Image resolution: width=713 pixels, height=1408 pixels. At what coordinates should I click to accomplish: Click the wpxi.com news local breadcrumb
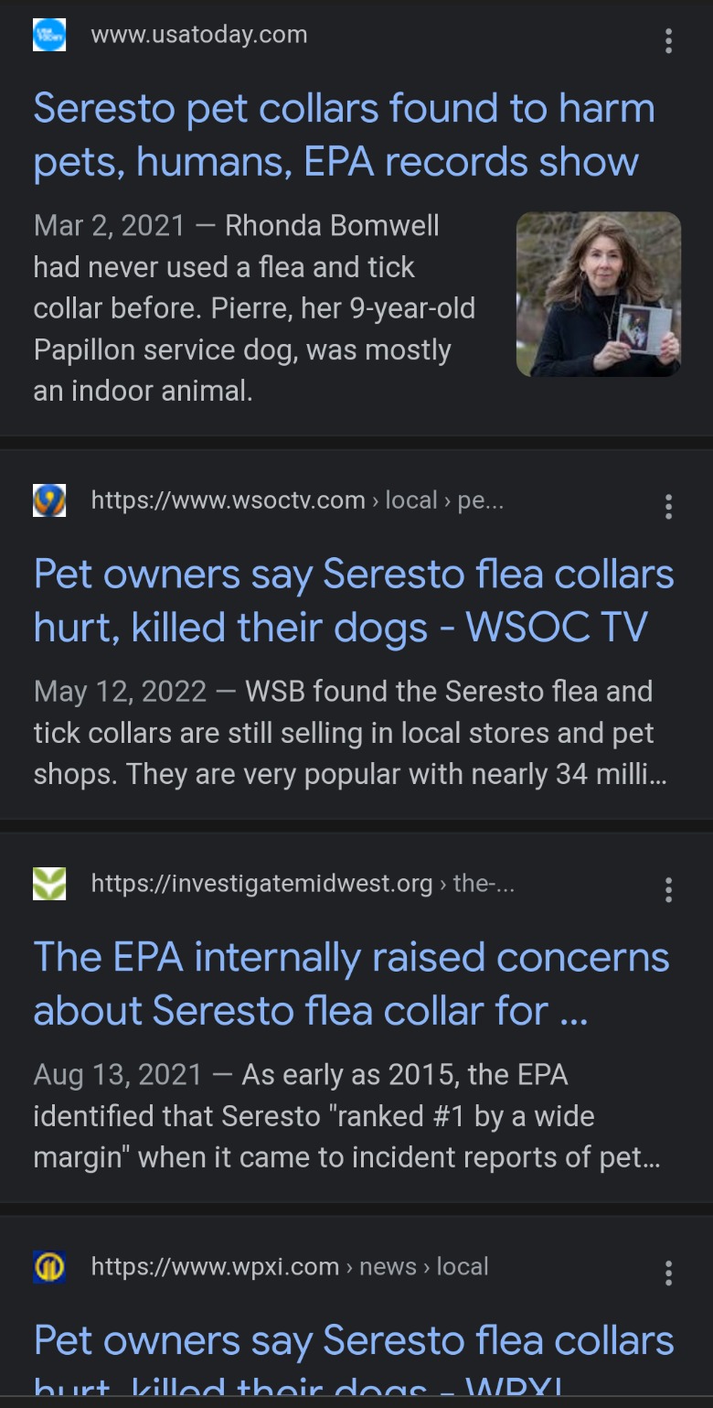coord(290,1267)
